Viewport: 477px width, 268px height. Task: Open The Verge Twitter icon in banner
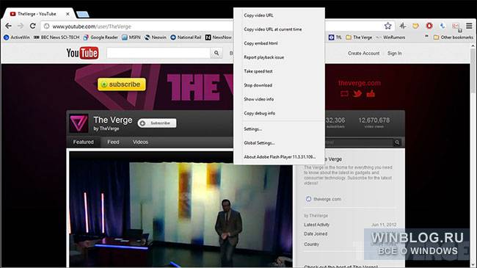pos(357,93)
